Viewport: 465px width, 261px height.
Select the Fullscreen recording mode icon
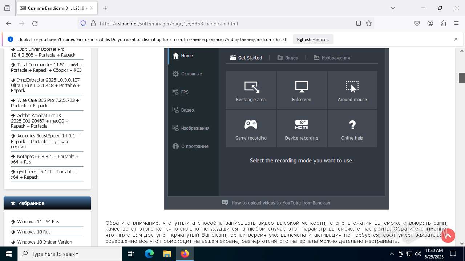[x=302, y=87]
